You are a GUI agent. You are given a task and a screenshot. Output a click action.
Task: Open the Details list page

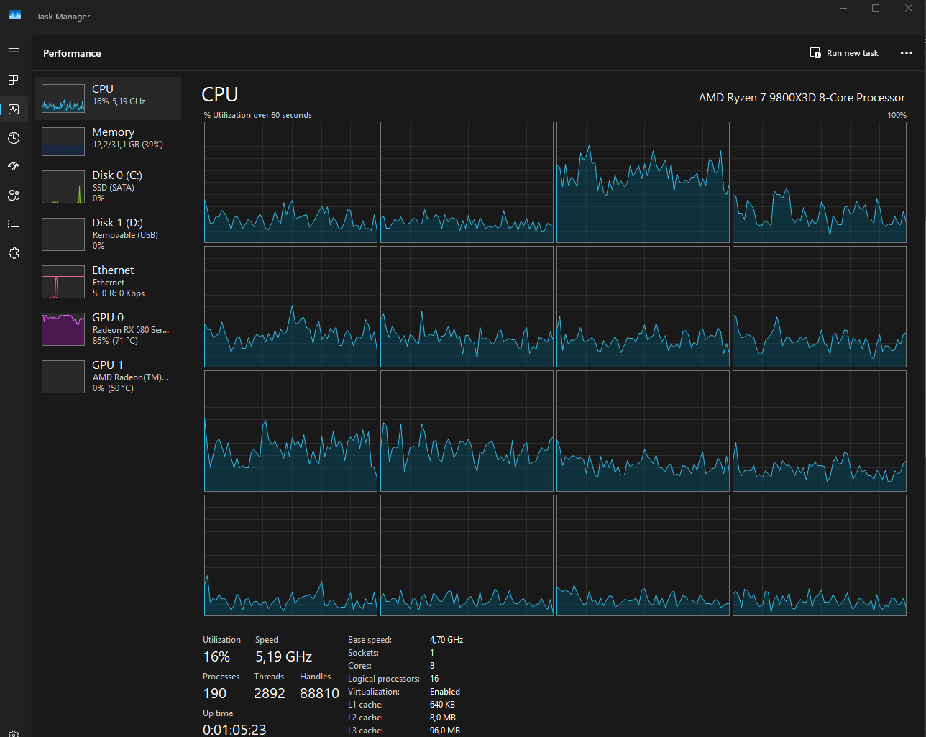coord(14,224)
